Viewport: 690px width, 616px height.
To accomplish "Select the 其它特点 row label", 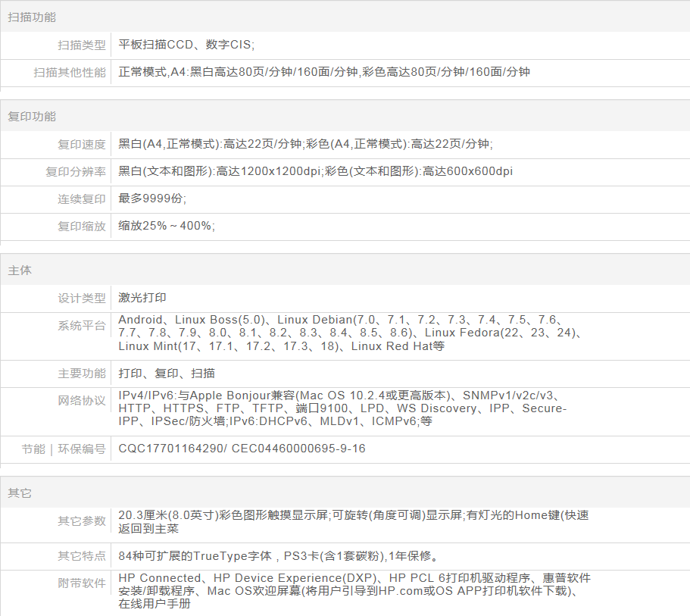I will point(82,556).
